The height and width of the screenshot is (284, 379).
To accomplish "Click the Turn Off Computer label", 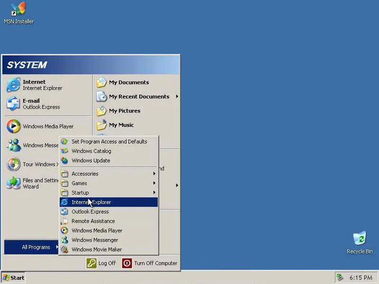I will [x=156, y=263].
